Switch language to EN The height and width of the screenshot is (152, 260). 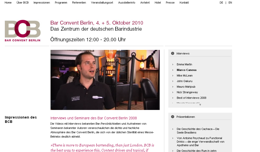pyautogui.click(x=230, y=3)
